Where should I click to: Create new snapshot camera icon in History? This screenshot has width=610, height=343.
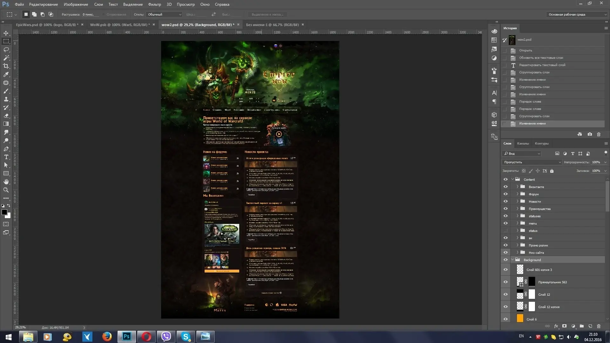[x=590, y=134]
